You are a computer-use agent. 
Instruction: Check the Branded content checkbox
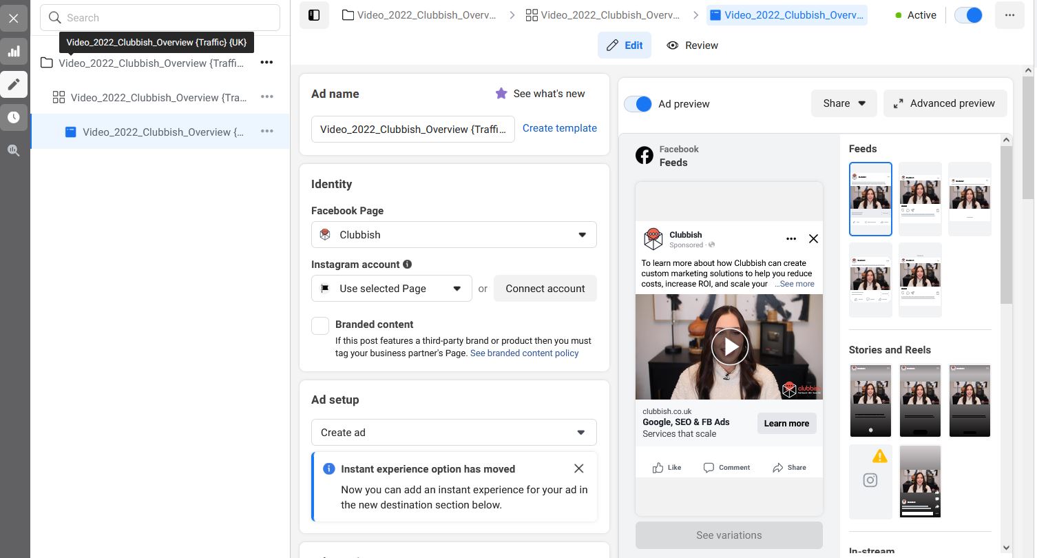click(x=320, y=326)
